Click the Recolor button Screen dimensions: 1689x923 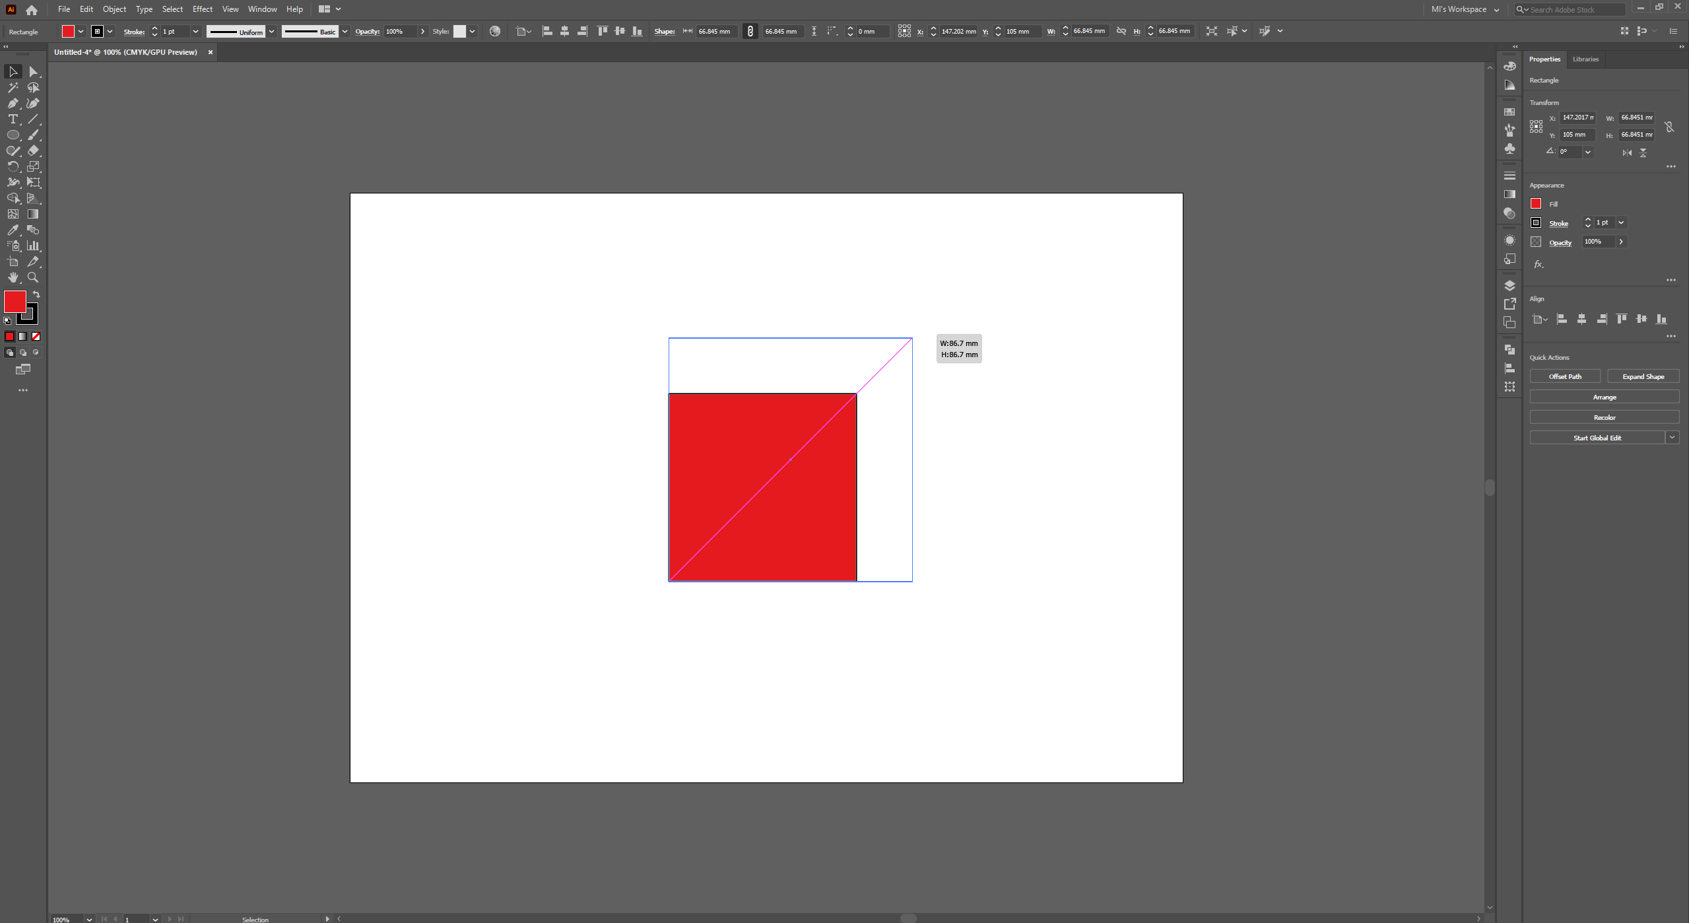coord(1604,417)
